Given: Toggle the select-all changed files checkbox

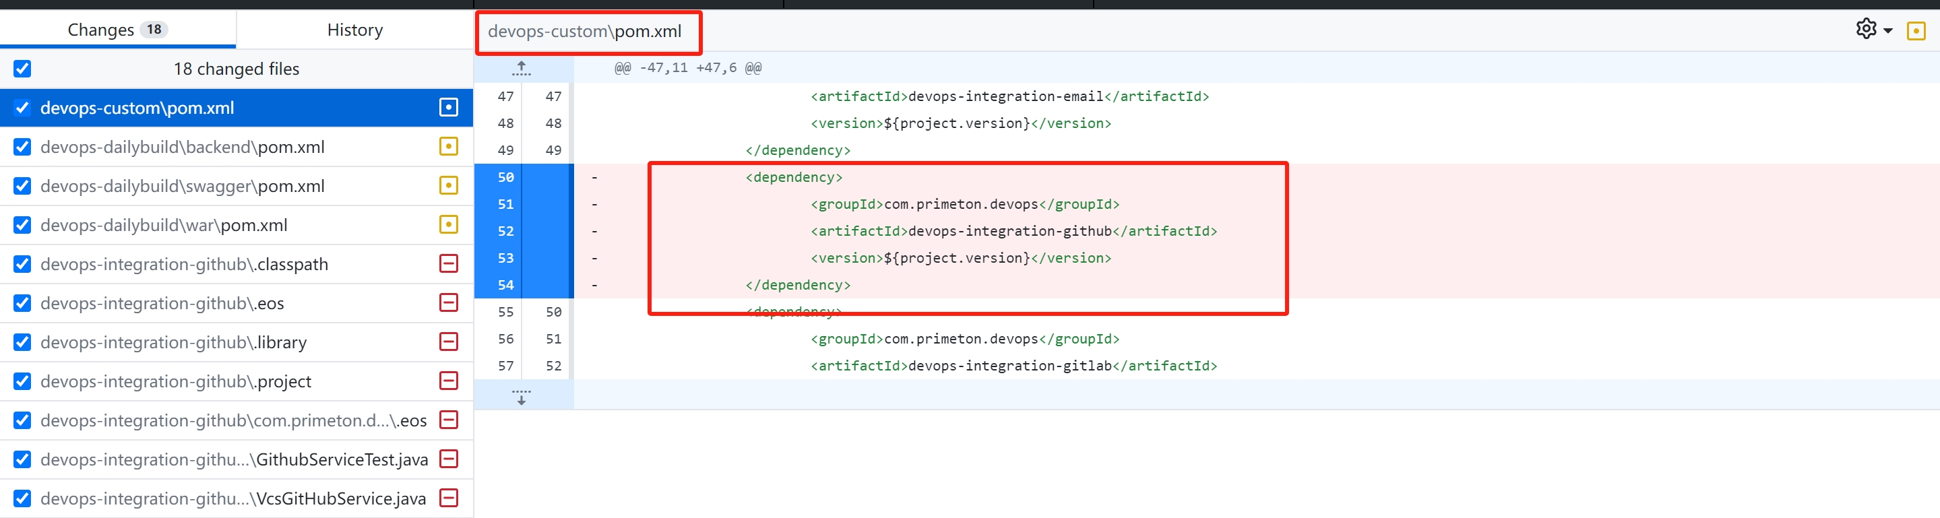Looking at the screenshot, I should tap(23, 69).
